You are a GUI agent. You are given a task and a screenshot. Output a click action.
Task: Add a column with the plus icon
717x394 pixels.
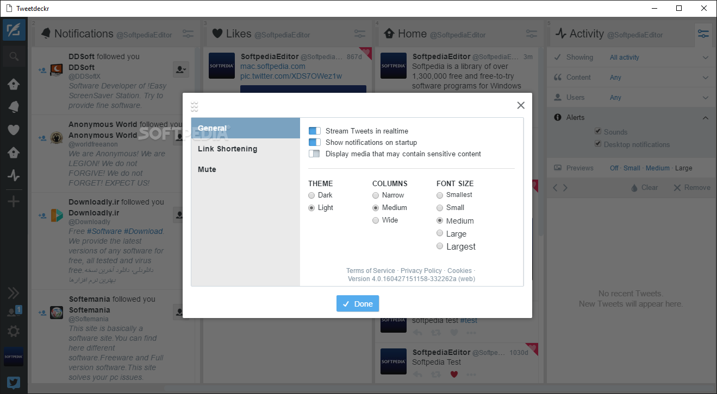(14, 202)
